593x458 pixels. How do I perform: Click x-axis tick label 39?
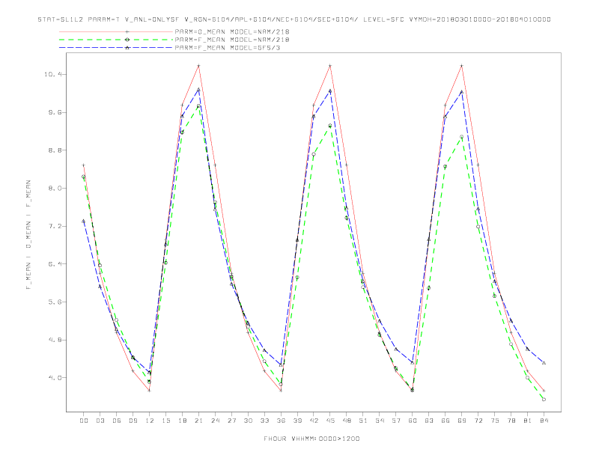pyautogui.click(x=297, y=421)
